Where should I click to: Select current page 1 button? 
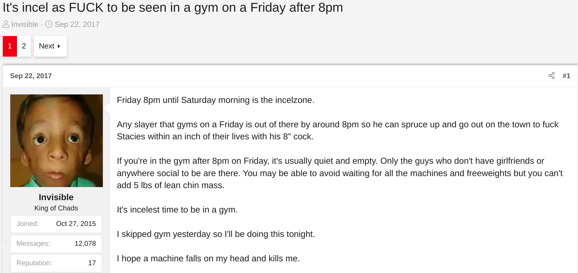click(10, 46)
